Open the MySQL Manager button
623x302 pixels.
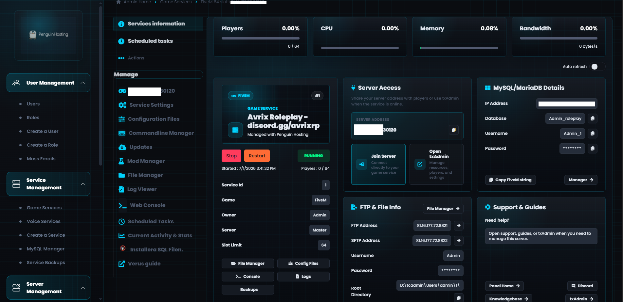point(581,180)
